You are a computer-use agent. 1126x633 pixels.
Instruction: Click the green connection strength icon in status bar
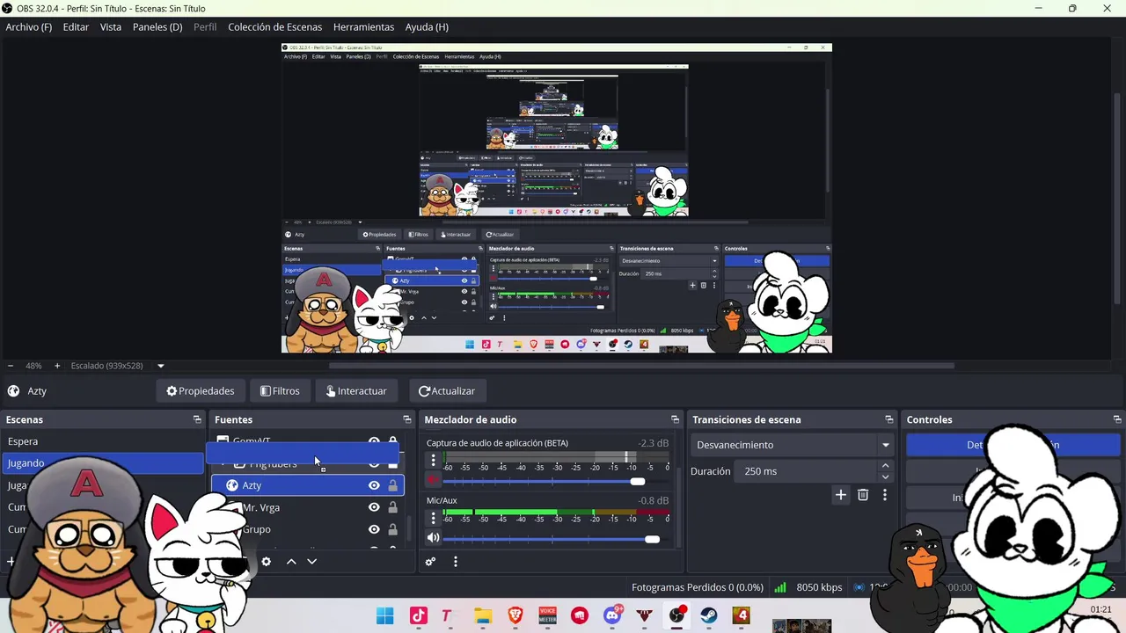pyautogui.click(x=780, y=587)
